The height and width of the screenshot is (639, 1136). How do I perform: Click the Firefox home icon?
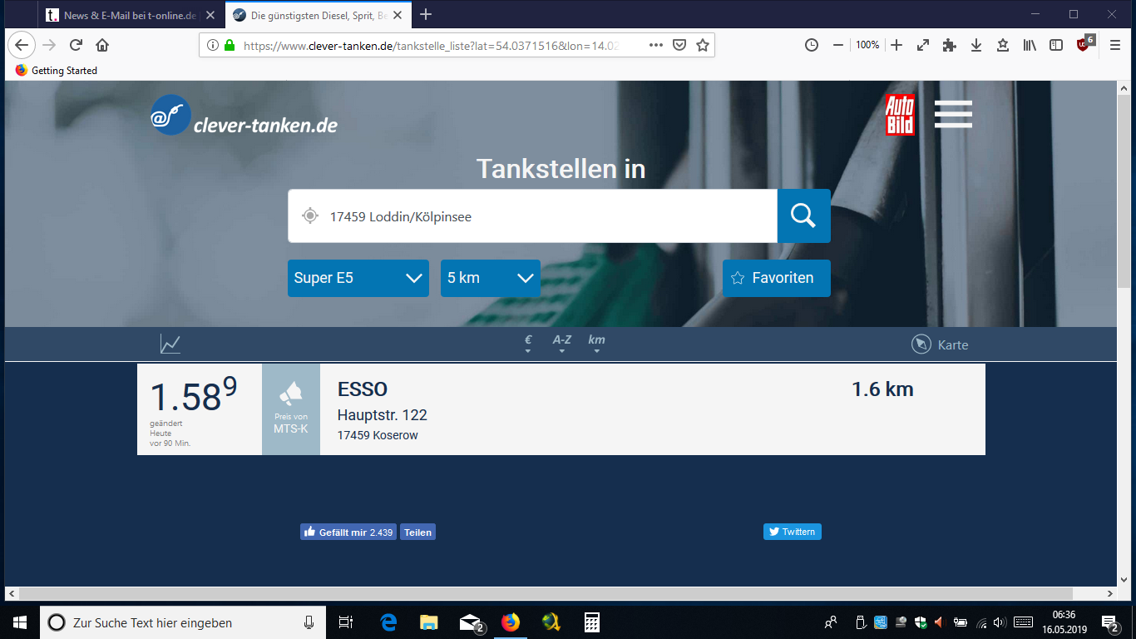point(102,45)
